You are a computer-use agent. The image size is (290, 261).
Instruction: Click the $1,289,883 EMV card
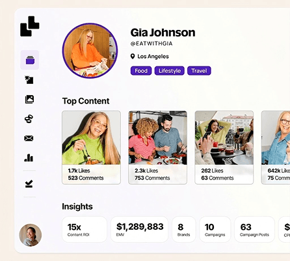[x=139, y=229]
